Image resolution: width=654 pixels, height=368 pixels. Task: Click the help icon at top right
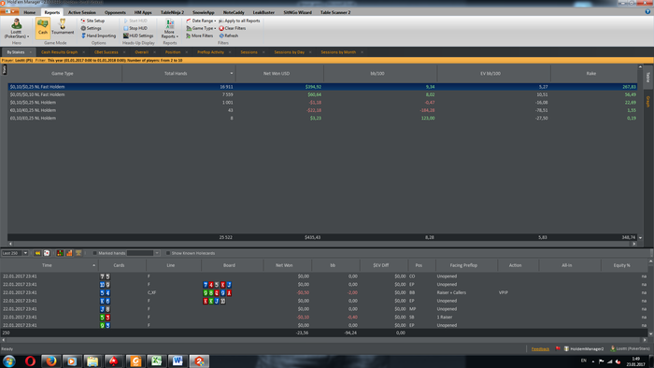coord(647,12)
